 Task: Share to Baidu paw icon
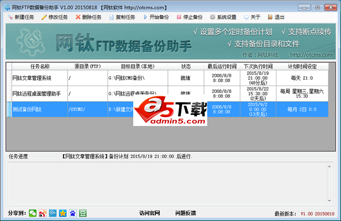click(x=72, y=213)
